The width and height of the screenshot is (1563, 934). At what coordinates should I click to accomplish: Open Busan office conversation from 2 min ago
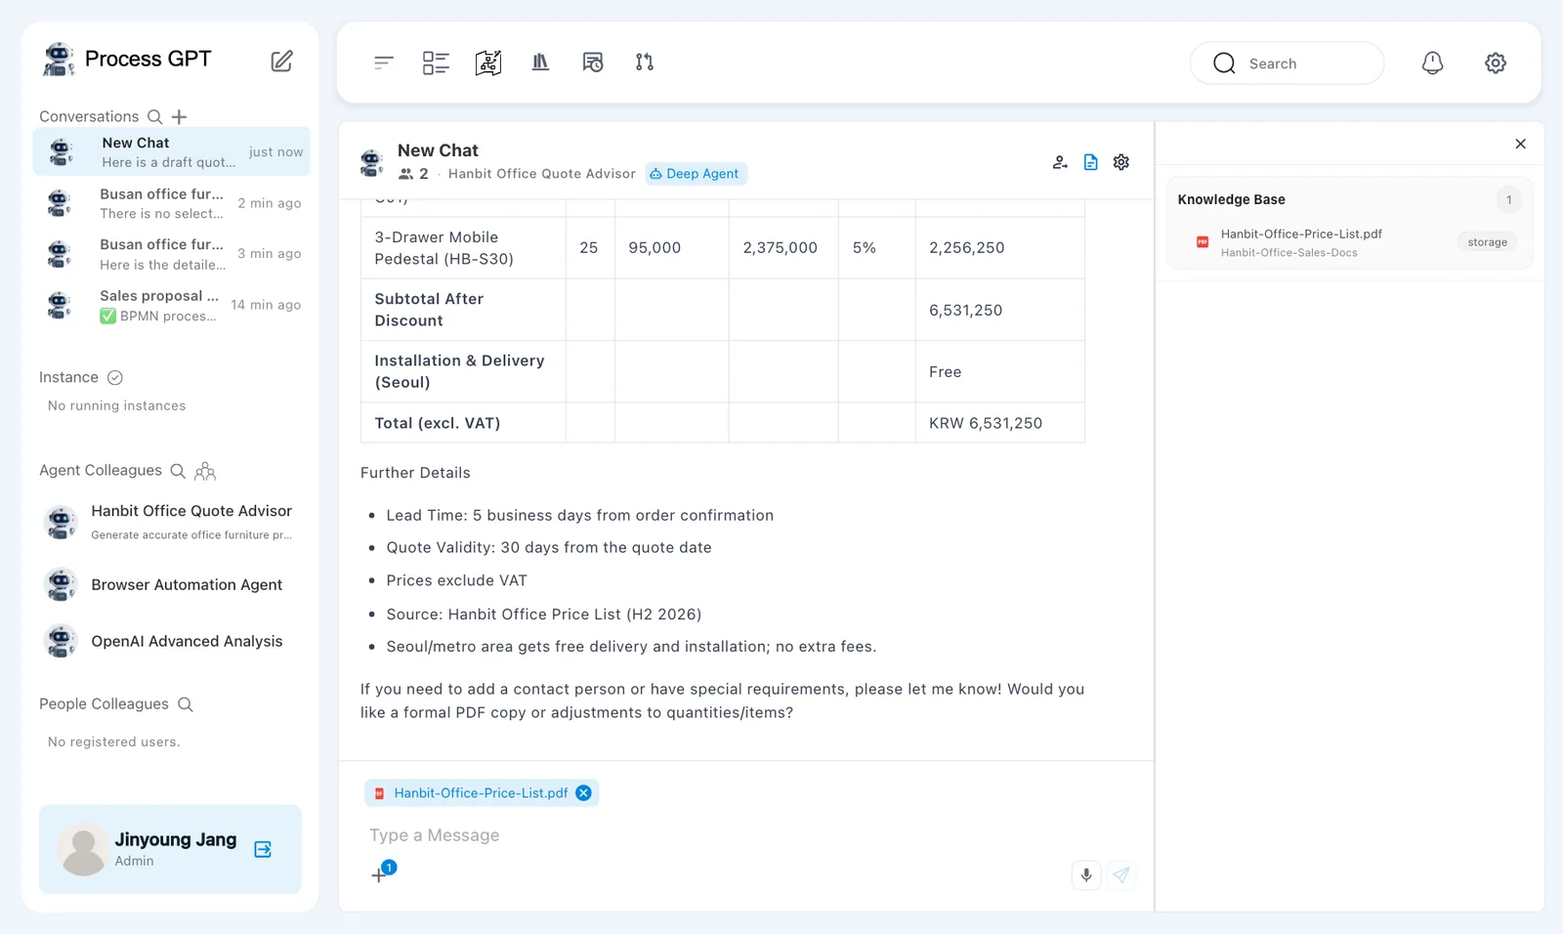tap(172, 203)
